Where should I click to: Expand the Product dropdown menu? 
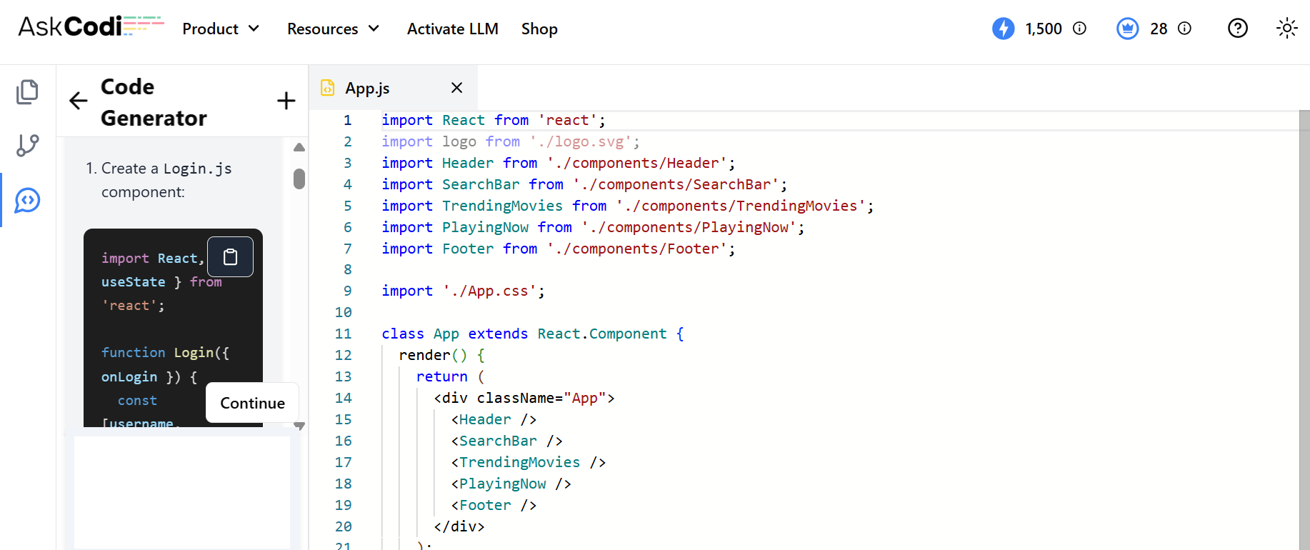tap(221, 29)
